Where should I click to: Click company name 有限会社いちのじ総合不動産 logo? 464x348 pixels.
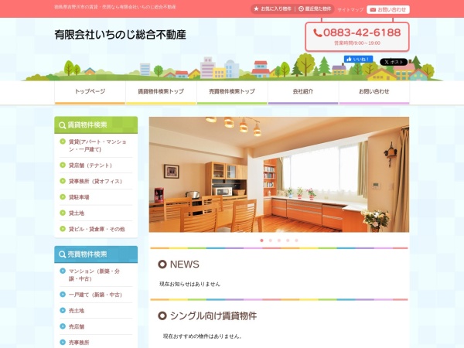click(120, 35)
